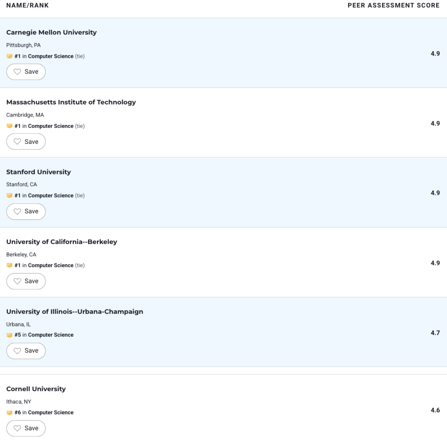Image resolution: width=447 pixels, height=443 pixels.
Task: Open Massachusetts Institute of Technology page
Action: coord(71,102)
